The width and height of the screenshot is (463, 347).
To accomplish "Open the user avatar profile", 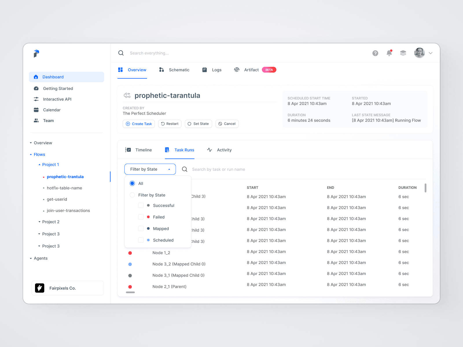I will [420, 53].
